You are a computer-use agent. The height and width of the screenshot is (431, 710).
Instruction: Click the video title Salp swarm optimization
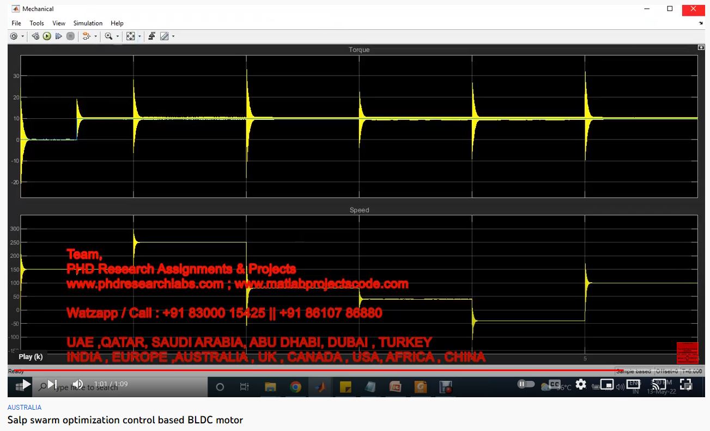125,420
